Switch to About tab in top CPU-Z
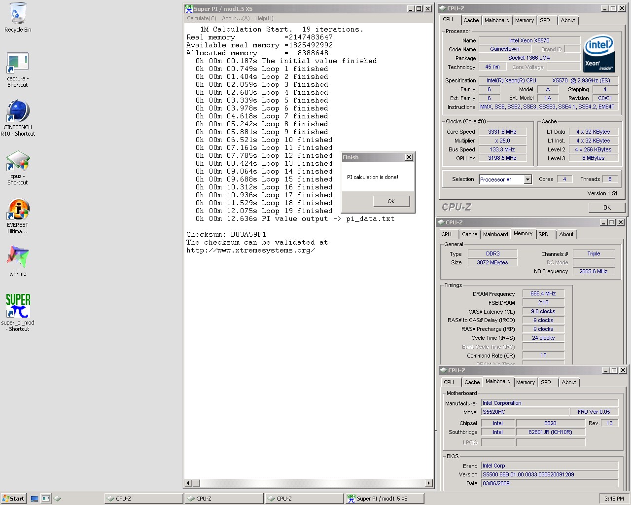 568,20
